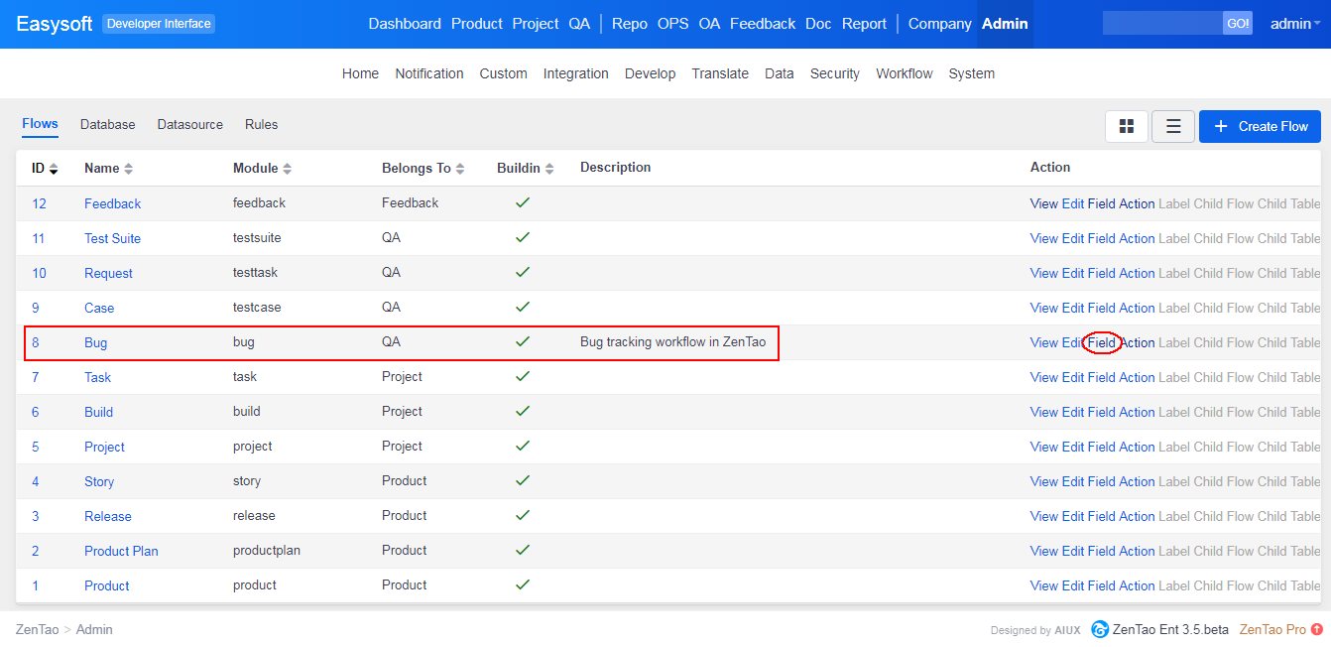Open the Workflow submenu item

(904, 73)
